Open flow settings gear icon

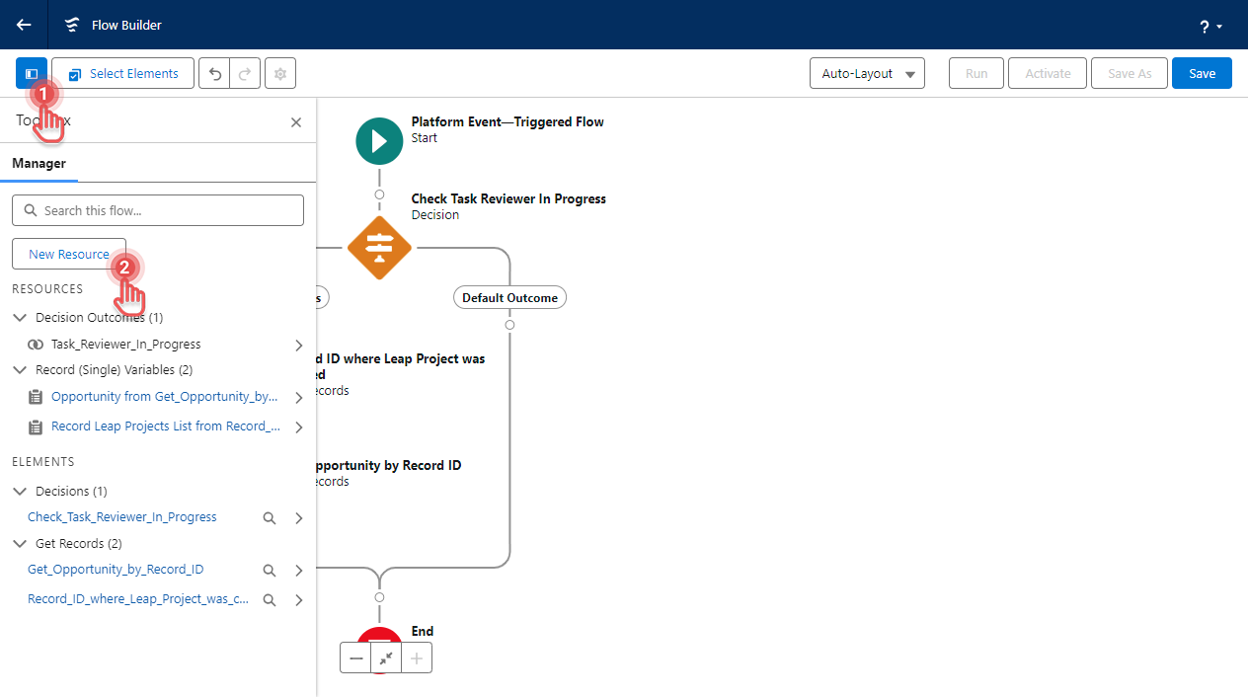280,73
